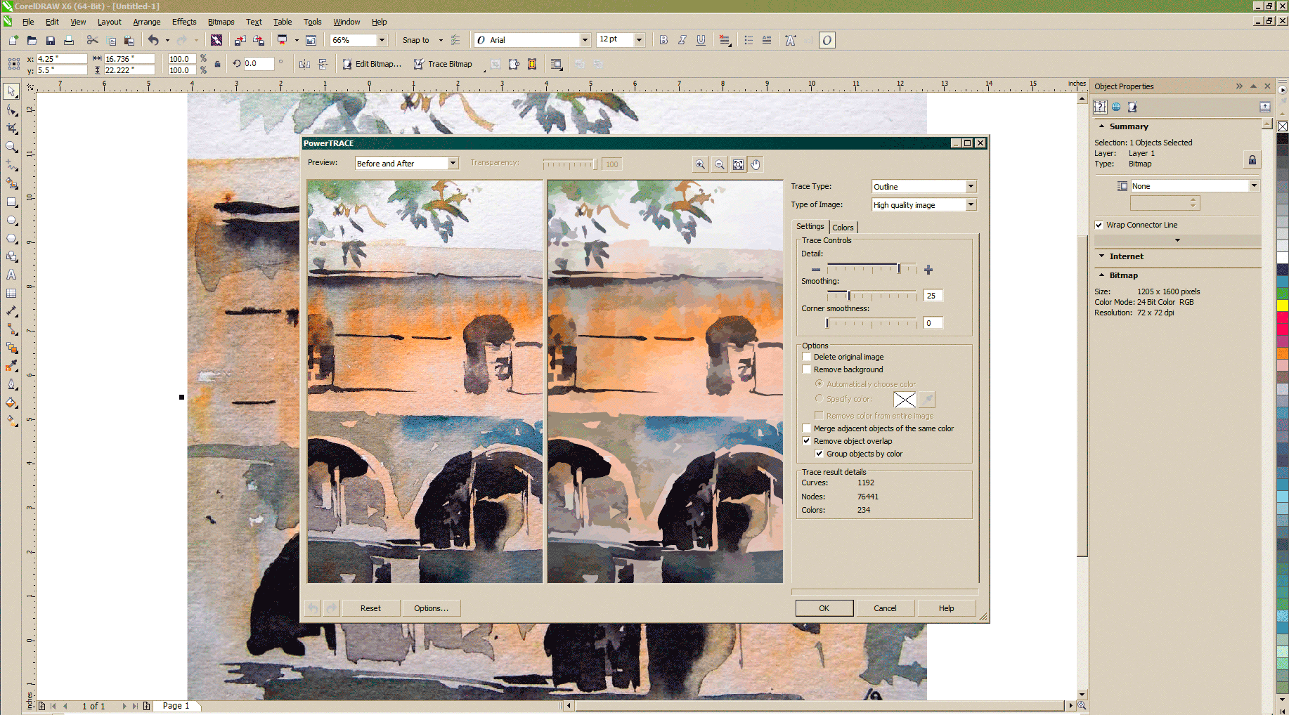The height and width of the screenshot is (715, 1289).
Task: Open the Arrange menu
Action: 146,22
